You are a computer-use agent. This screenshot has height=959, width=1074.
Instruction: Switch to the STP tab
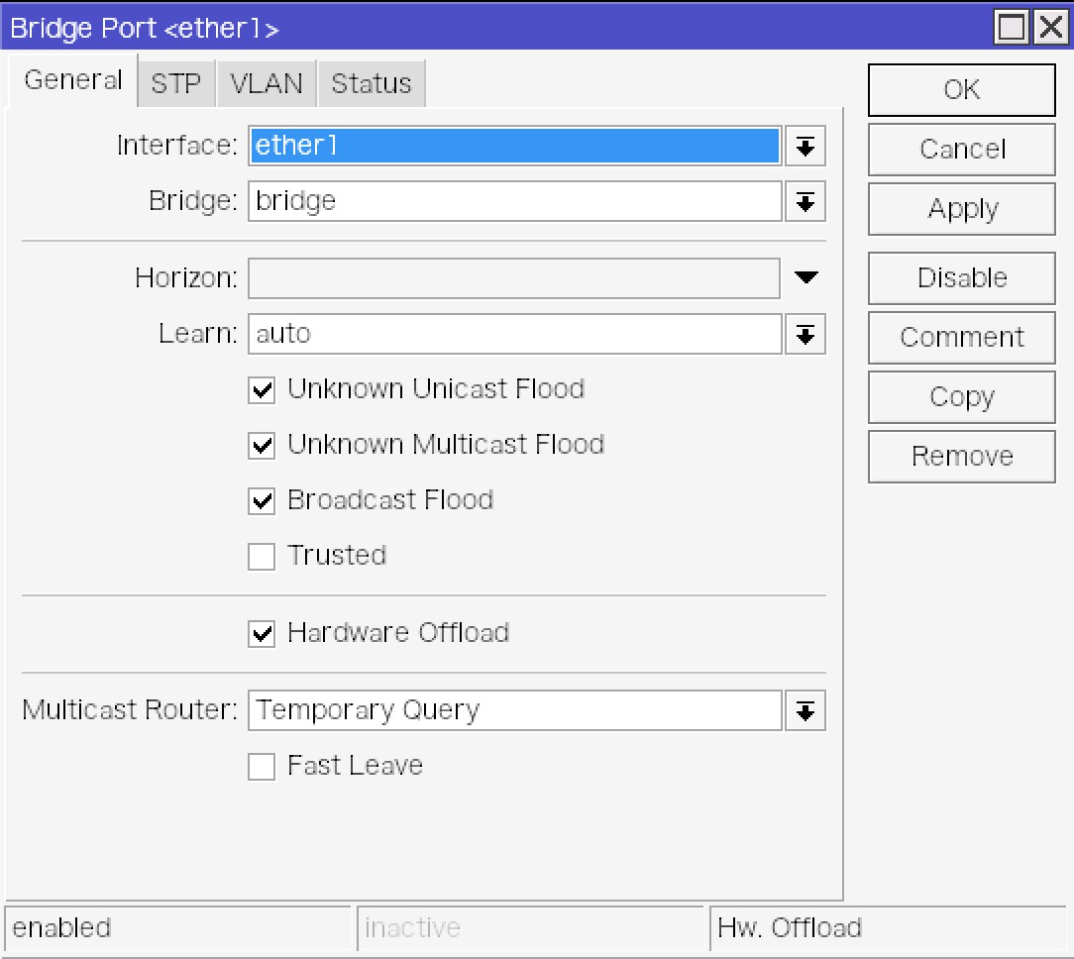[x=176, y=84]
